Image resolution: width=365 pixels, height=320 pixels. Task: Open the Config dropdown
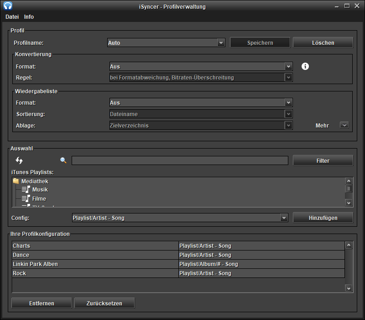pyautogui.click(x=180, y=218)
